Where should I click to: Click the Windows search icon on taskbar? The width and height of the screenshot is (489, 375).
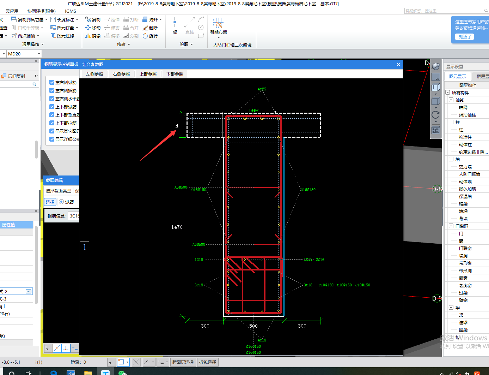[x=12, y=373]
